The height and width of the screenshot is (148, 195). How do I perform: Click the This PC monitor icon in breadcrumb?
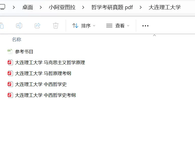pyautogui.click(x=2, y=7)
